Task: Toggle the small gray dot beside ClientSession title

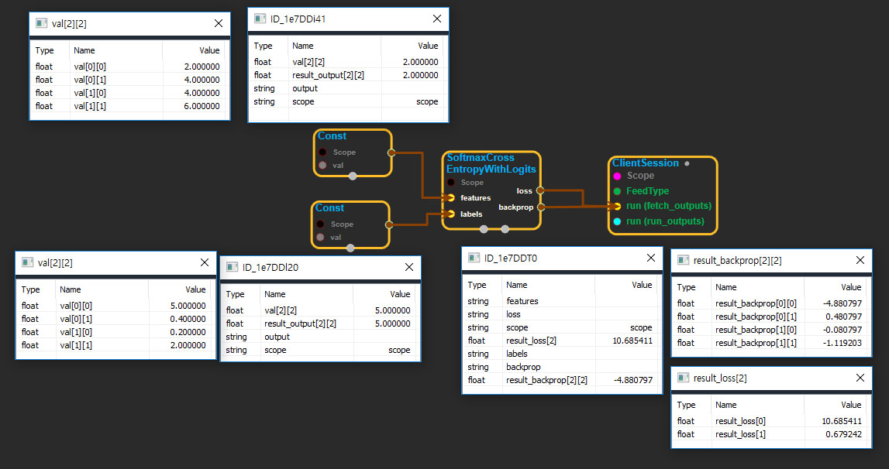Action: pyautogui.click(x=687, y=164)
